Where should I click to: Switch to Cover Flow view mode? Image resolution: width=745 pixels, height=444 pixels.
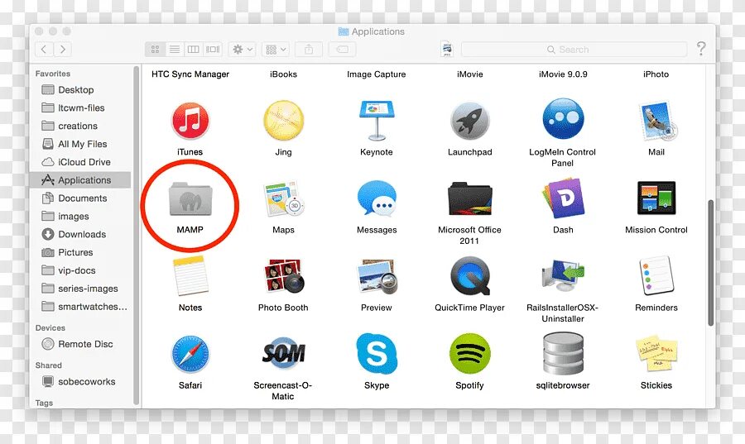(213, 50)
